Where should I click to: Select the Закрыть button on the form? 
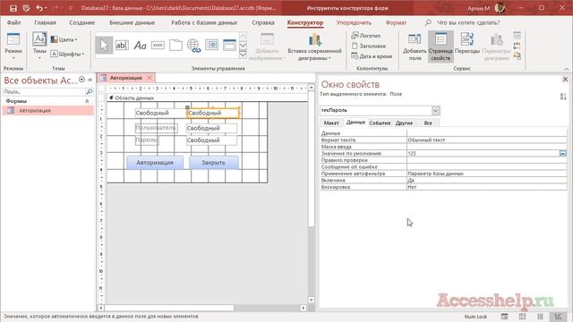tap(213, 163)
